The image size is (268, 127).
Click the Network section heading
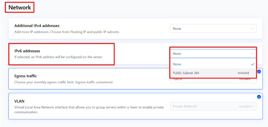coord(20,8)
